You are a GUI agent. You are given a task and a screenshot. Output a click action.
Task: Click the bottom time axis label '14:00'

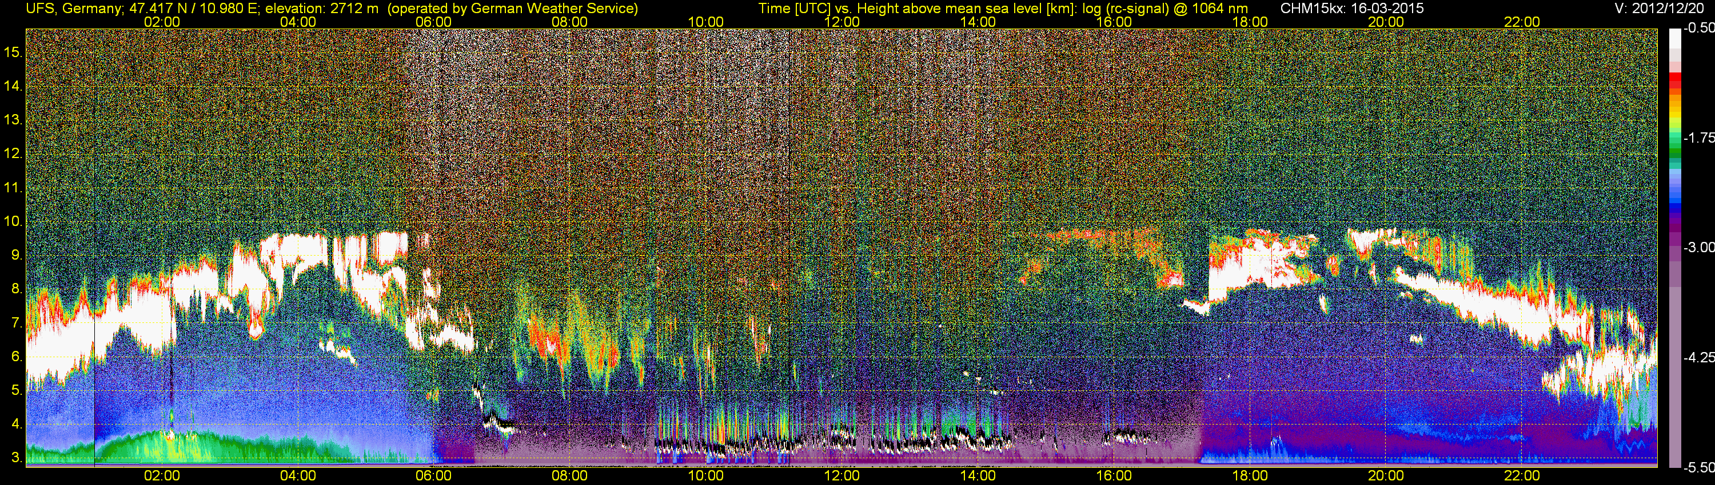(978, 476)
